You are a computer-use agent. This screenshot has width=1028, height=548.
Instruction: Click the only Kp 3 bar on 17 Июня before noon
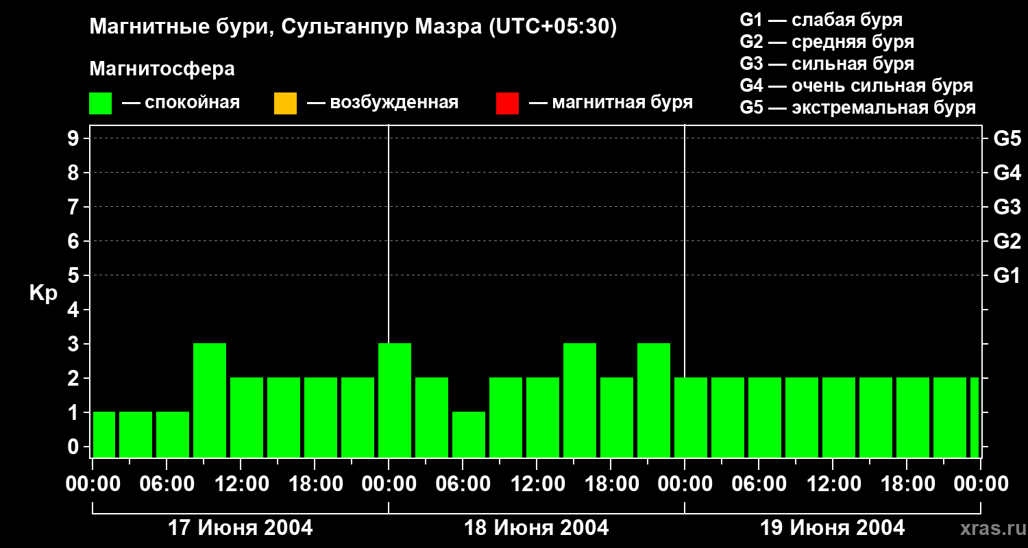210,400
